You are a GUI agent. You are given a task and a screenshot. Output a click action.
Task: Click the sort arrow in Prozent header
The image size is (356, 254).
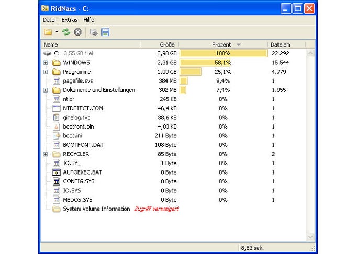tap(239, 45)
